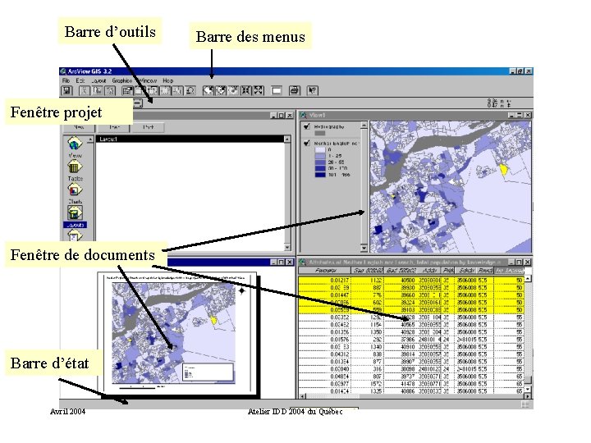
Task: Click the Cut scissors toolbar icon
Action: pyautogui.click(x=85, y=91)
